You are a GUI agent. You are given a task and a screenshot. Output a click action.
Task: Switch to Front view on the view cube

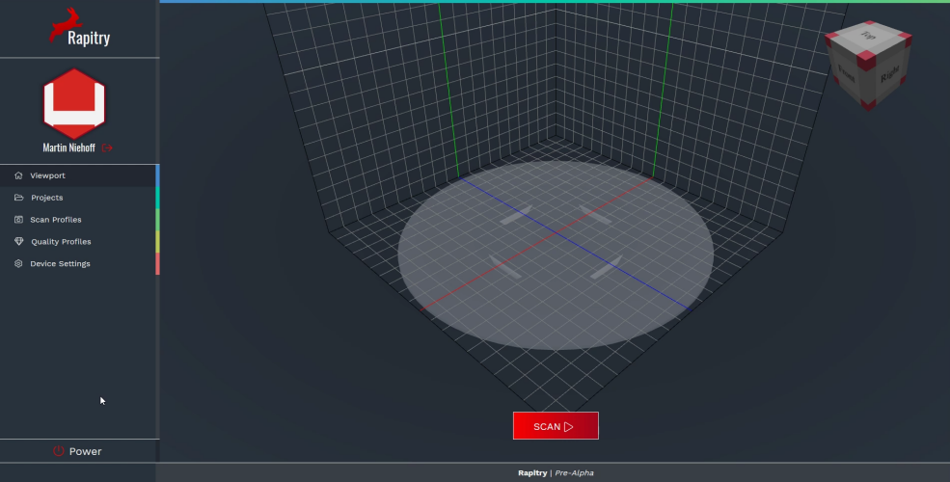point(847,72)
